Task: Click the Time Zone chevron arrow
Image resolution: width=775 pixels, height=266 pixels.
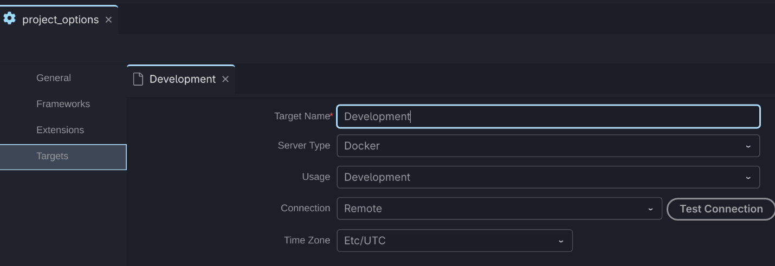Action: [561, 241]
